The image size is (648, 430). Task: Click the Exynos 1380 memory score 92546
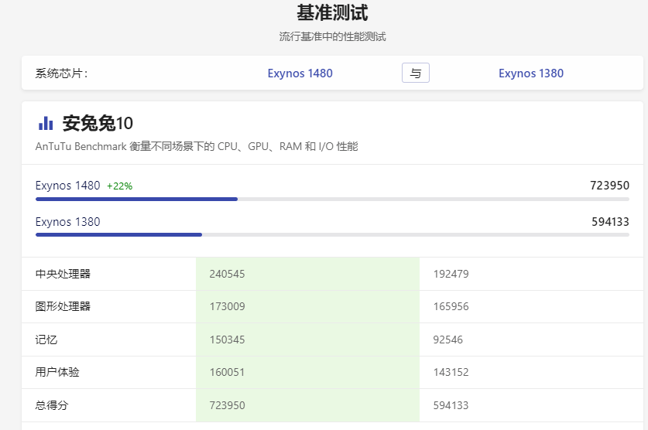point(447,340)
